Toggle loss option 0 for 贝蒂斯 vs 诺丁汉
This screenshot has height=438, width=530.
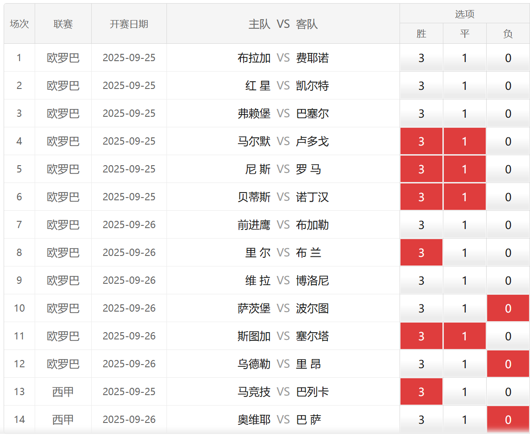pyautogui.click(x=508, y=197)
